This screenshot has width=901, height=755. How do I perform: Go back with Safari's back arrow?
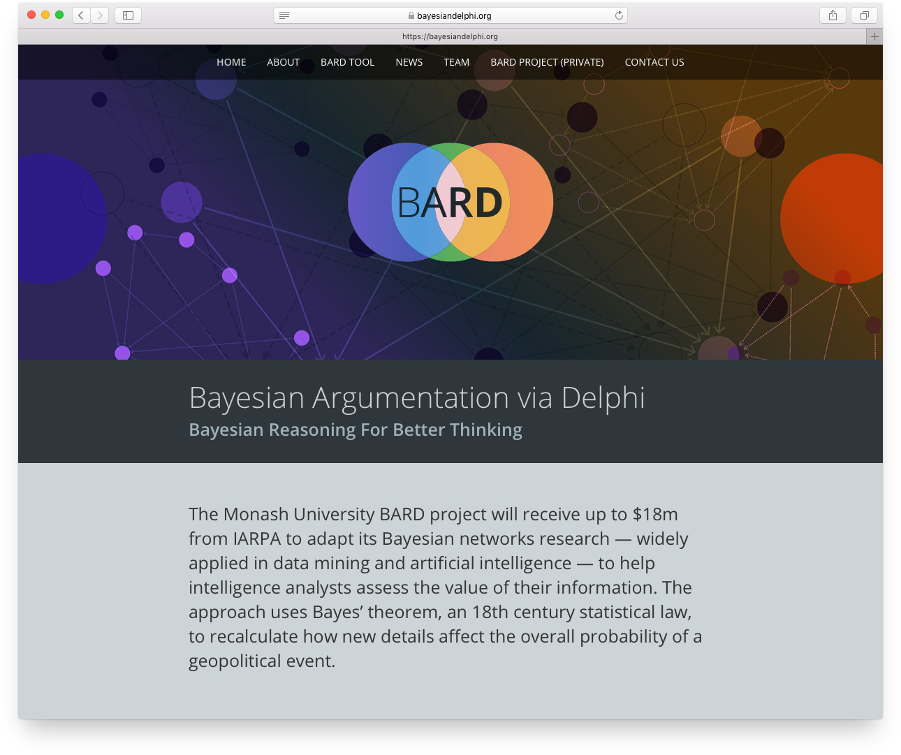coord(82,15)
